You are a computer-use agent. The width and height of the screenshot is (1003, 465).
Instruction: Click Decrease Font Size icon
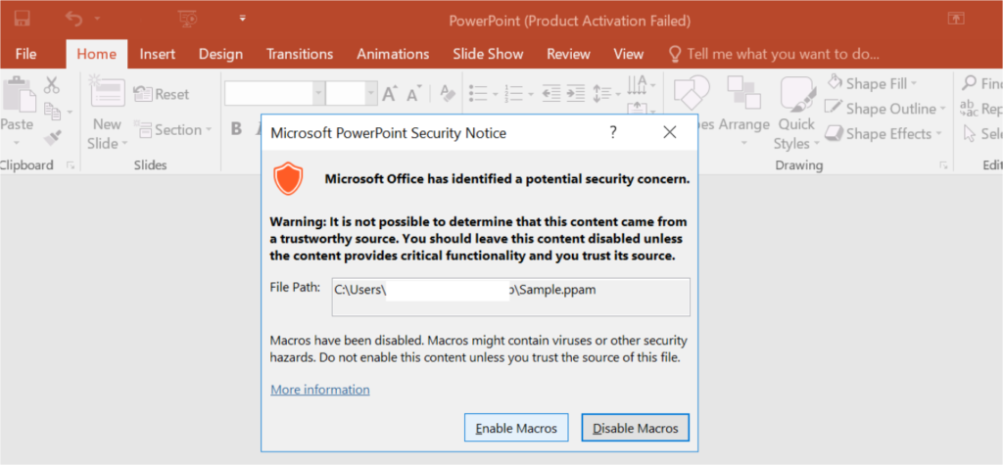(414, 93)
